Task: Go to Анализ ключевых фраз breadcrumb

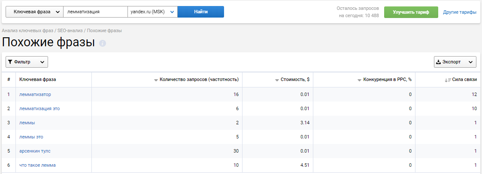Action: (x=27, y=31)
